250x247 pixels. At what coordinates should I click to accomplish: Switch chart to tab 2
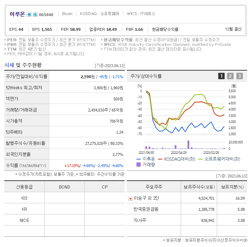pos(230,76)
